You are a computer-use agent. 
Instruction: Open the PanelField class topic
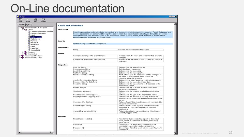click(34, 48)
